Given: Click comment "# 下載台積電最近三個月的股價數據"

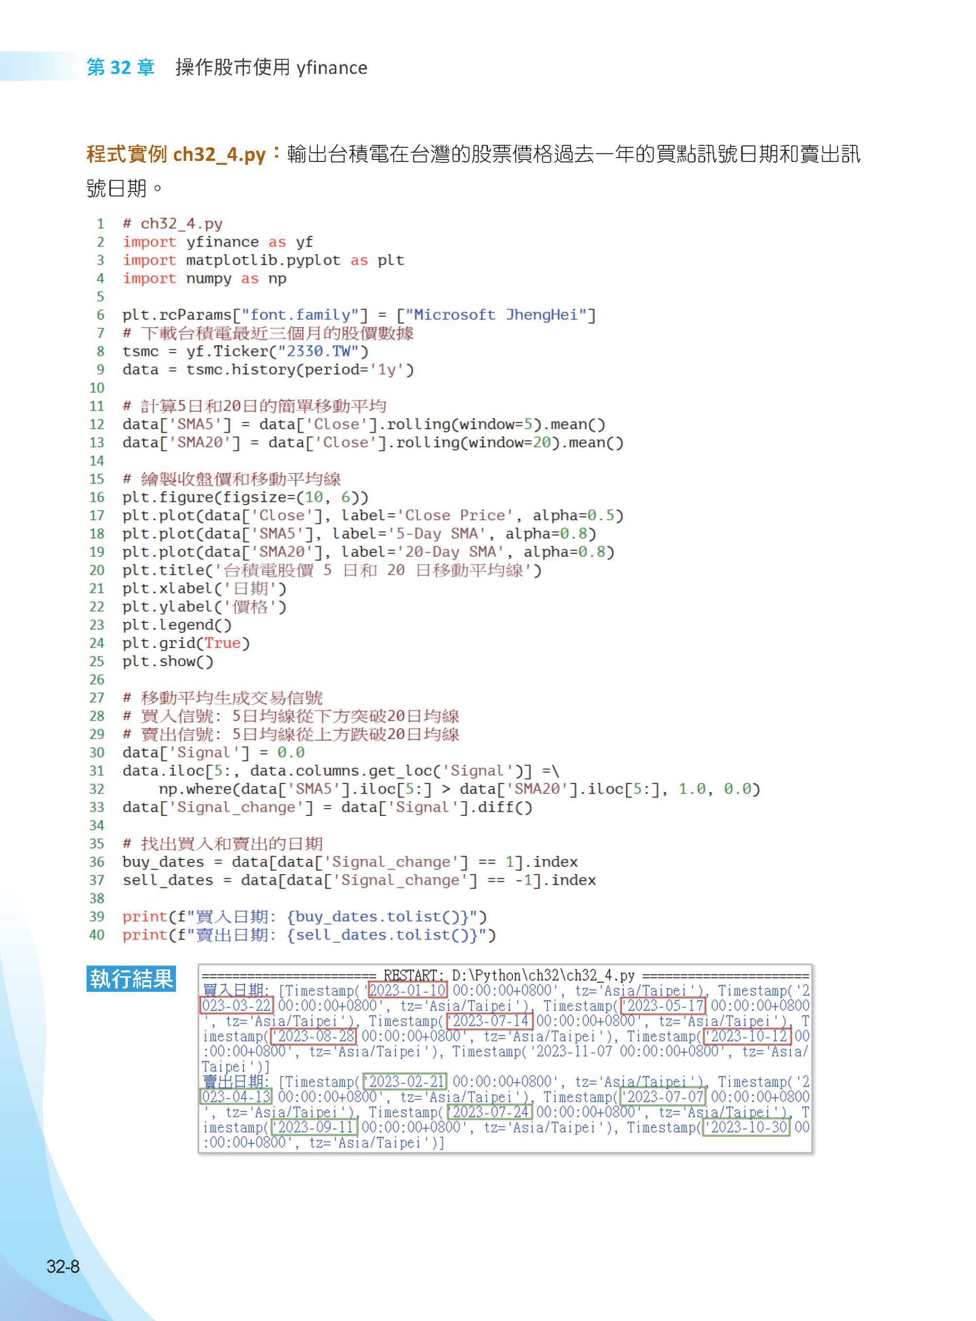Looking at the screenshot, I should [268, 333].
